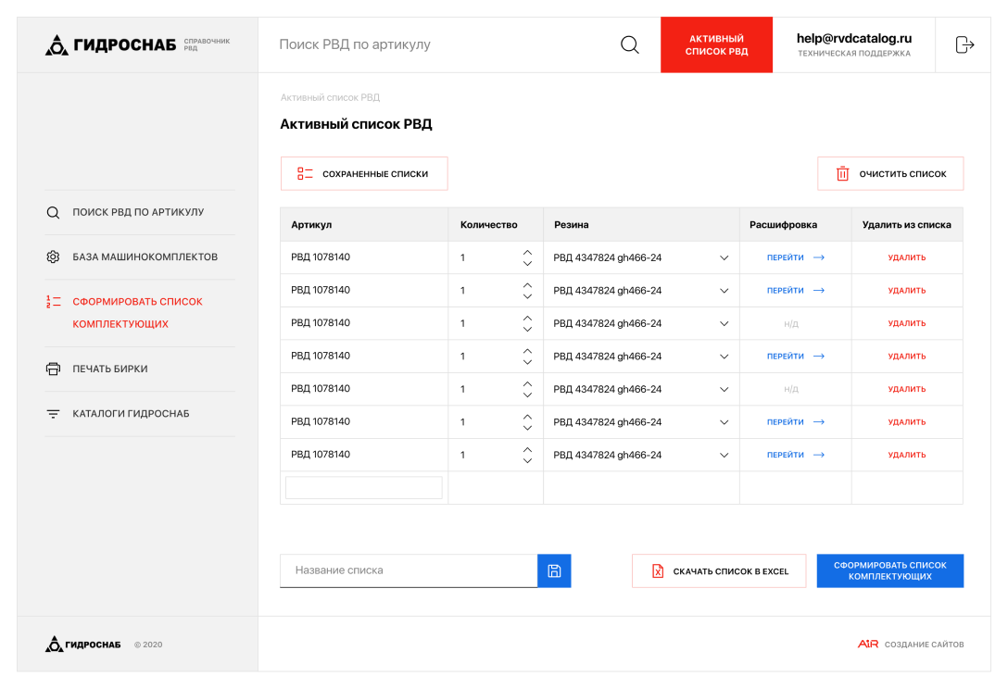Click the blue save list icon
This screenshot has width=1008, height=689.
[554, 570]
